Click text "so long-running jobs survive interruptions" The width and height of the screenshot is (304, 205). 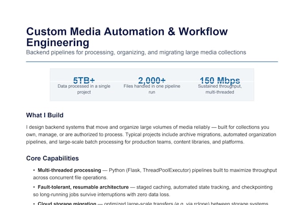pyautogui.click(x=79, y=195)
